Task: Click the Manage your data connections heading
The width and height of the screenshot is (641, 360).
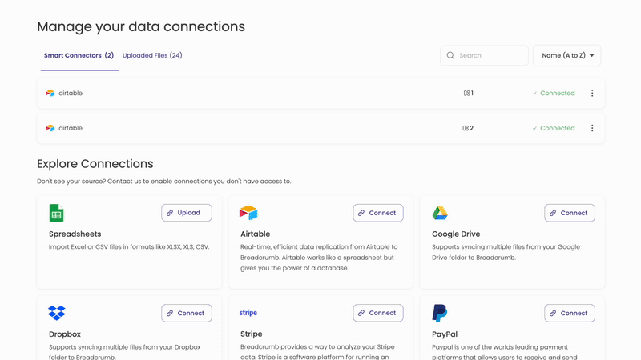Action: (141, 26)
